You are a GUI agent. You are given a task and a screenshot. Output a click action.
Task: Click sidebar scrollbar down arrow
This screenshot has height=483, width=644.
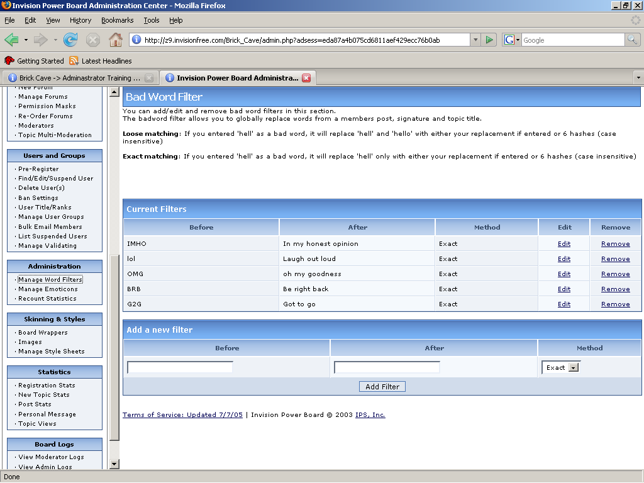(114, 464)
